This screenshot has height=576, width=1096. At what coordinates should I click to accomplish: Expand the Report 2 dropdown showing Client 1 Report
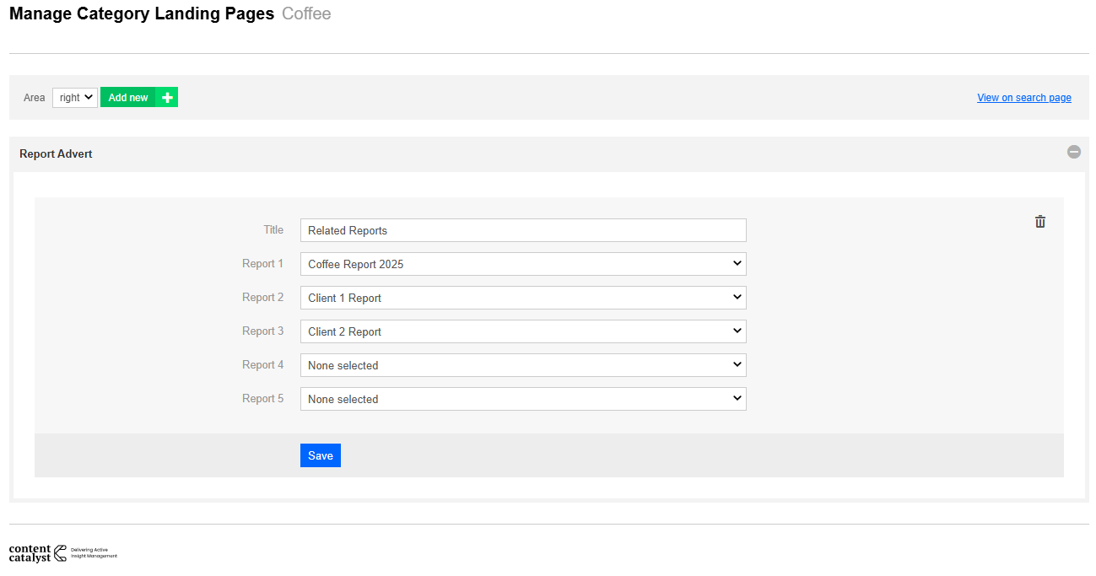pos(523,298)
